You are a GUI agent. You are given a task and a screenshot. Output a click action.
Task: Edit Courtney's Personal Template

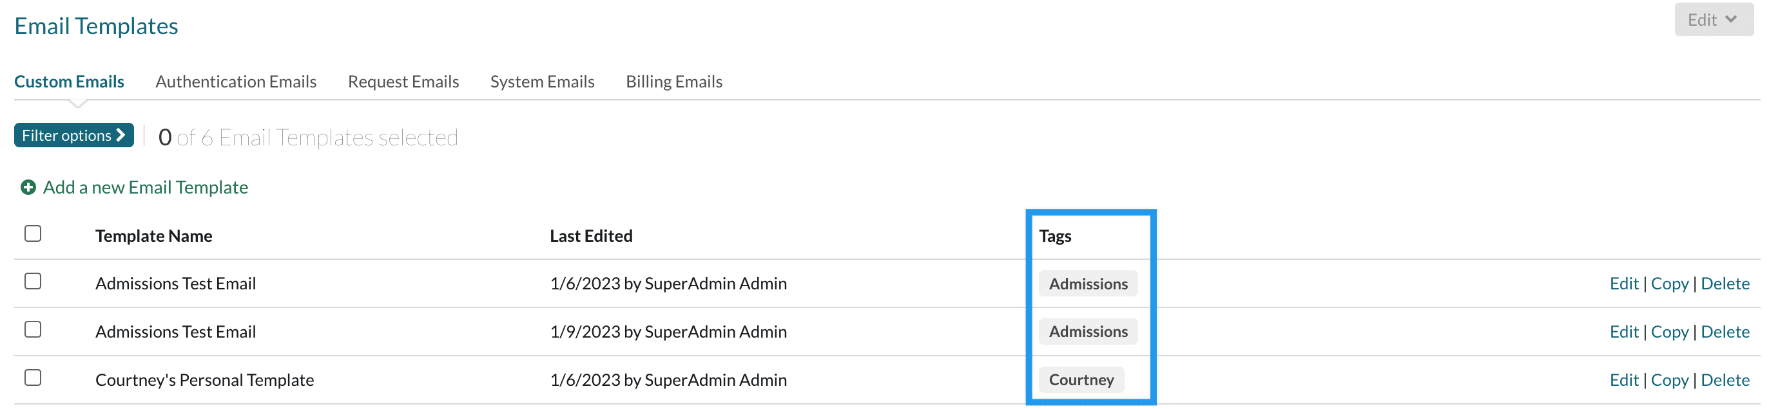click(x=1623, y=380)
